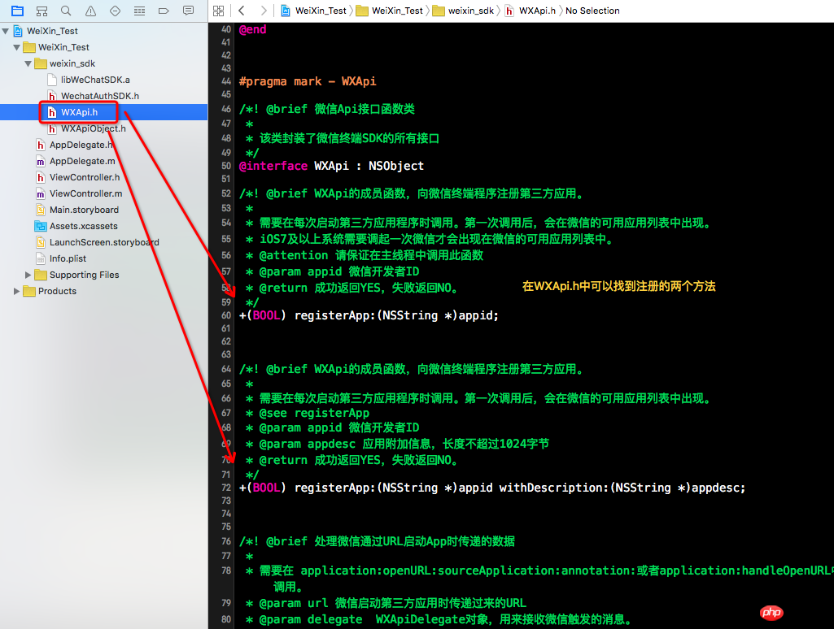834x629 pixels.
Task: Expand the Supporting Files group
Action: (x=28, y=275)
